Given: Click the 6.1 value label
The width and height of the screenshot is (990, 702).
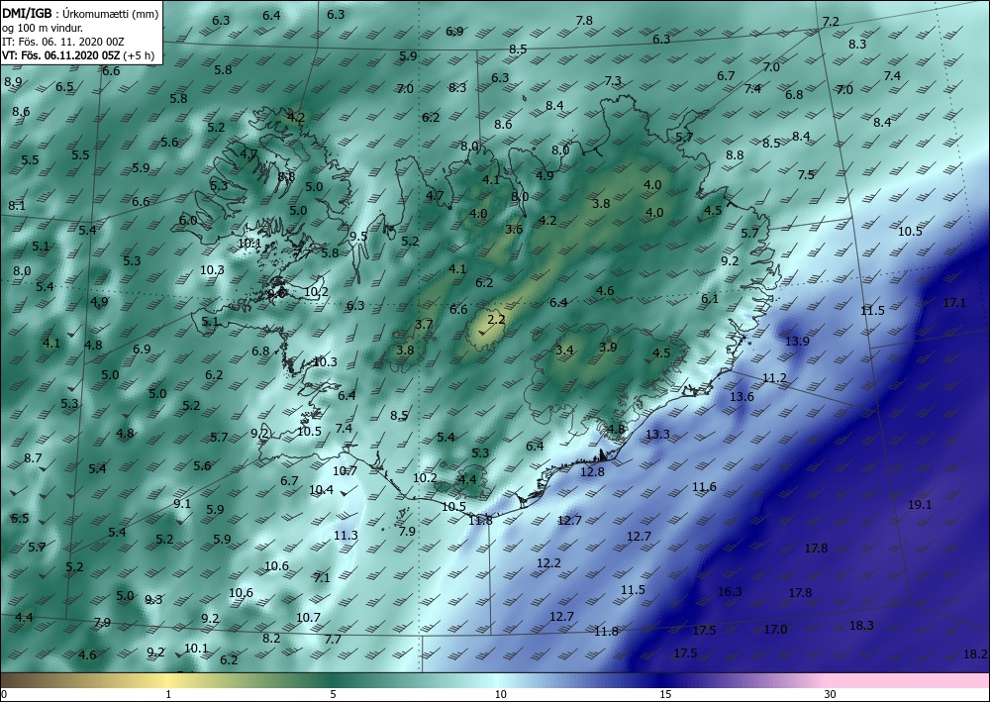Looking at the screenshot, I should coord(710,299).
